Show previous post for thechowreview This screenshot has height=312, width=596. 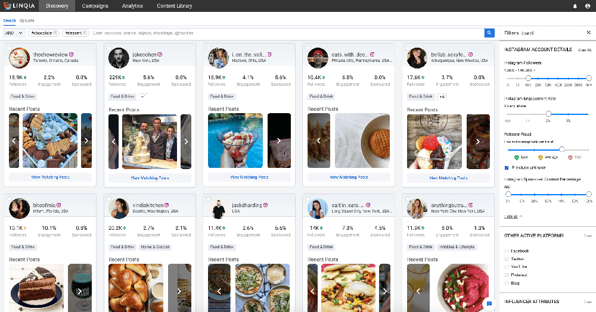point(14,141)
